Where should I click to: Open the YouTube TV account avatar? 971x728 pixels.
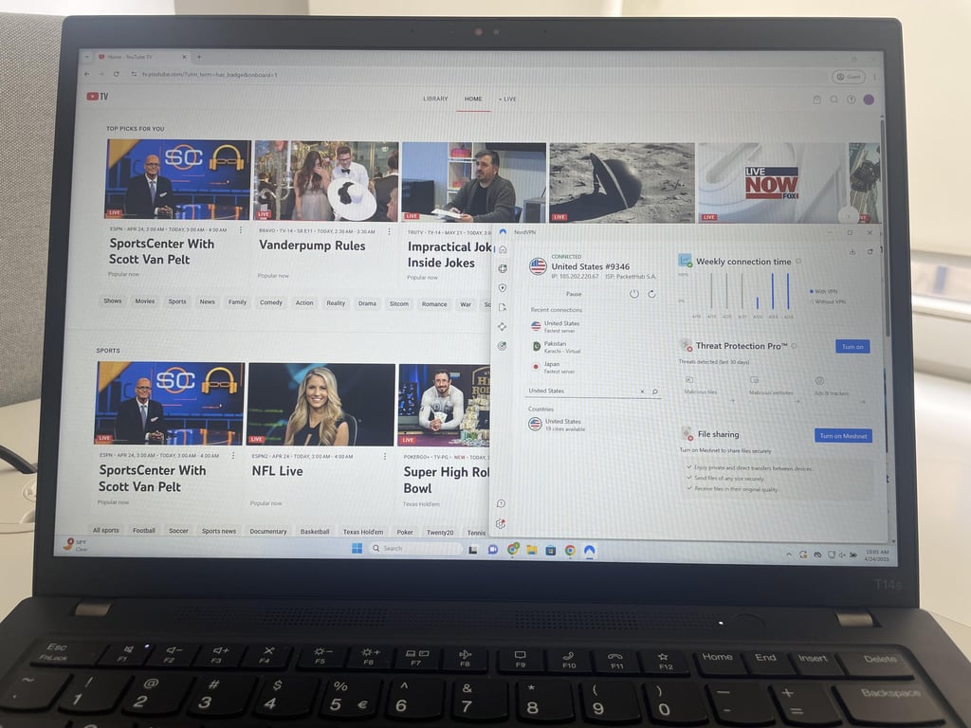click(x=870, y=99)
